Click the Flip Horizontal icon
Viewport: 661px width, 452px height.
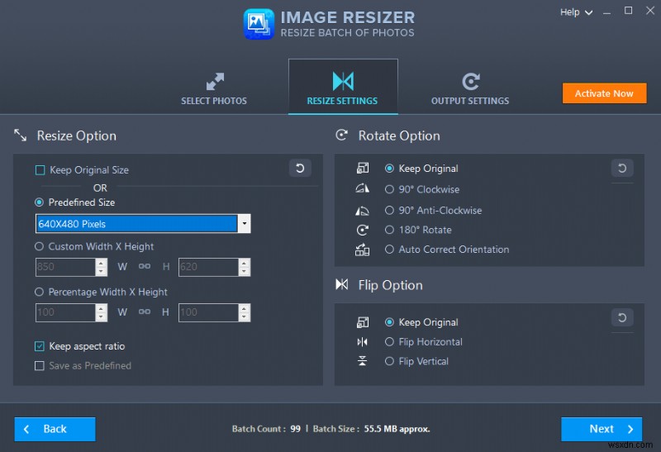point(363,341)
